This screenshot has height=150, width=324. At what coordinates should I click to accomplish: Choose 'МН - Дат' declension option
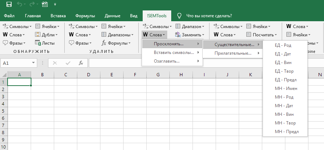285,106
